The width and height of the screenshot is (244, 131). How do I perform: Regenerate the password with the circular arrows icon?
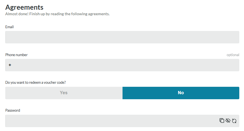click(234, 121)
